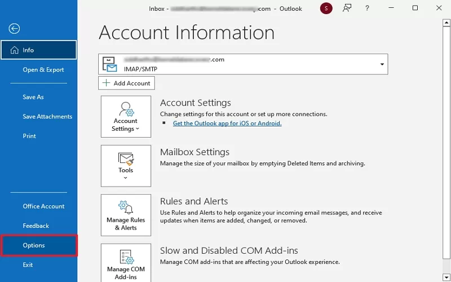Image resolution: width=451 pixels, height=282 pixels.
Task: Open the Mailbox Settings Tools dropdown
Action: [126, 166]
